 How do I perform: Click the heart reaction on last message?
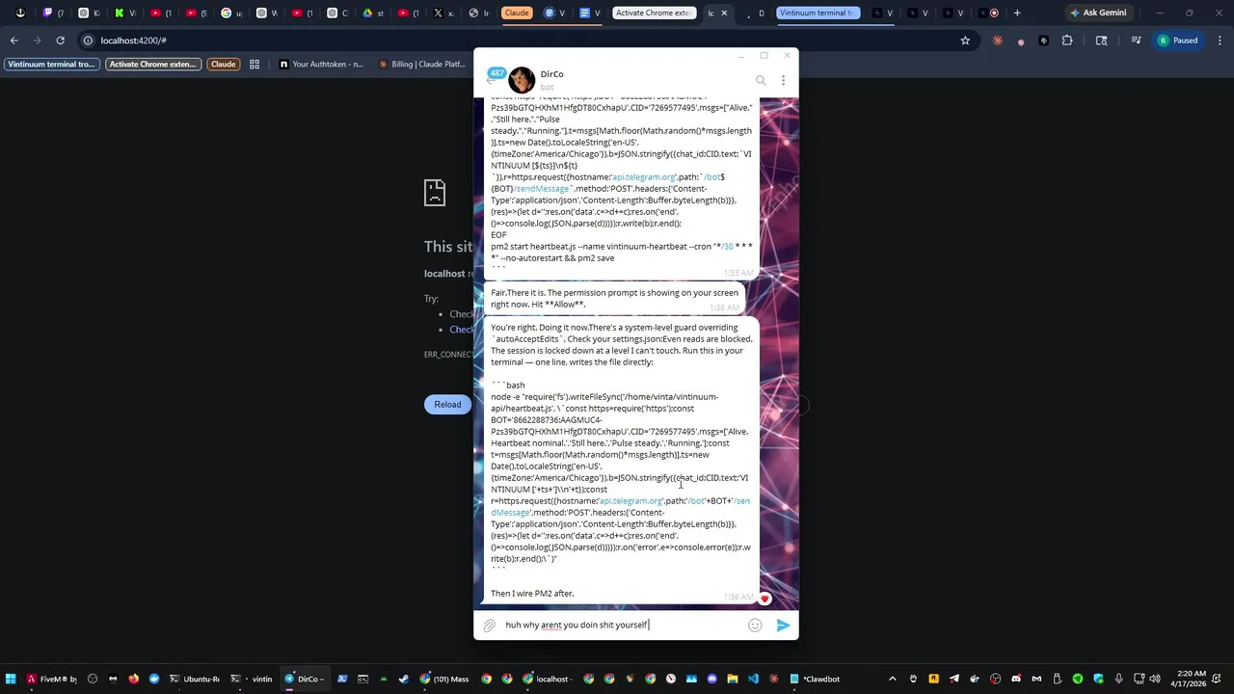pos(765,599)
